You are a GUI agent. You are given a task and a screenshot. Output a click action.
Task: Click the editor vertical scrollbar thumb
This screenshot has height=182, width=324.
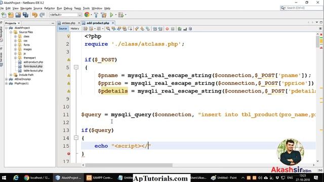(317, 41)
